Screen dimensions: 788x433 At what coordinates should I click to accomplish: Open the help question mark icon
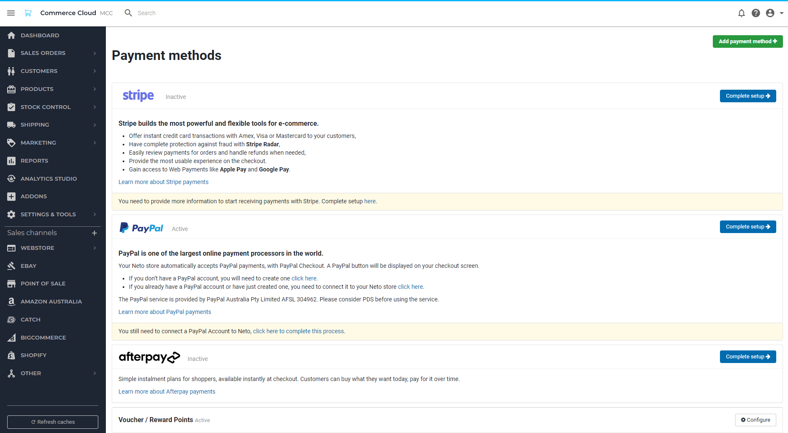click(x=756, y=13)
